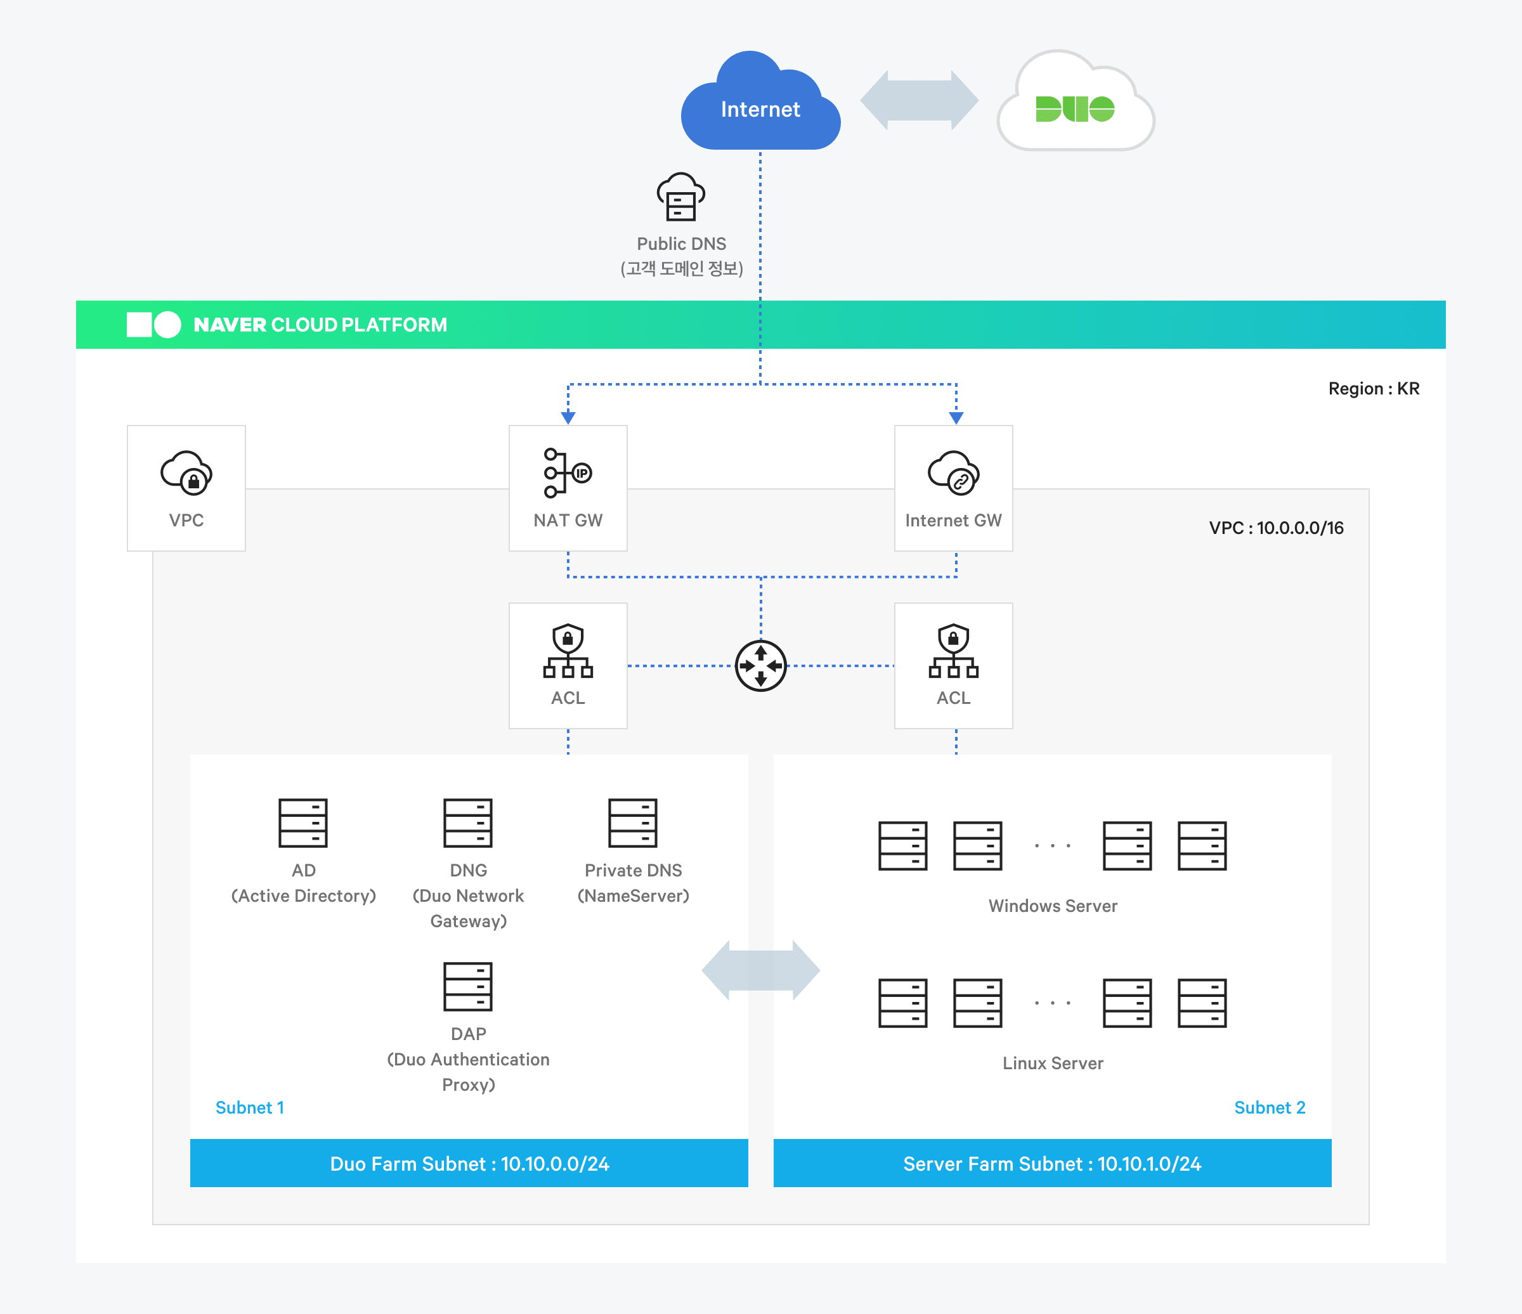Click the double arrow between the subnets
The height and width of the screenshot is (1314, 1522).
(x=760, y=970)
